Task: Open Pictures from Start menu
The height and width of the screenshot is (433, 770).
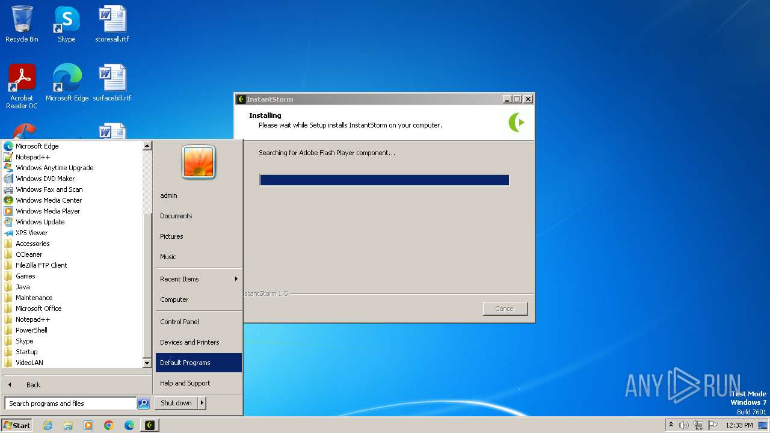Action: (x=199, y=236)
